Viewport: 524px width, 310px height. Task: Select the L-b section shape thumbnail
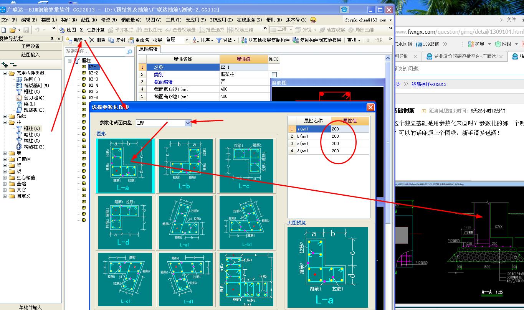coord(185,166)
